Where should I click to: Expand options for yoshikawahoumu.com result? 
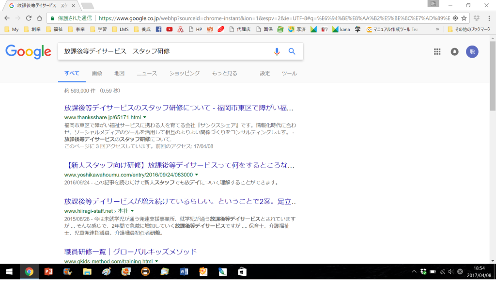click(197, 175)
